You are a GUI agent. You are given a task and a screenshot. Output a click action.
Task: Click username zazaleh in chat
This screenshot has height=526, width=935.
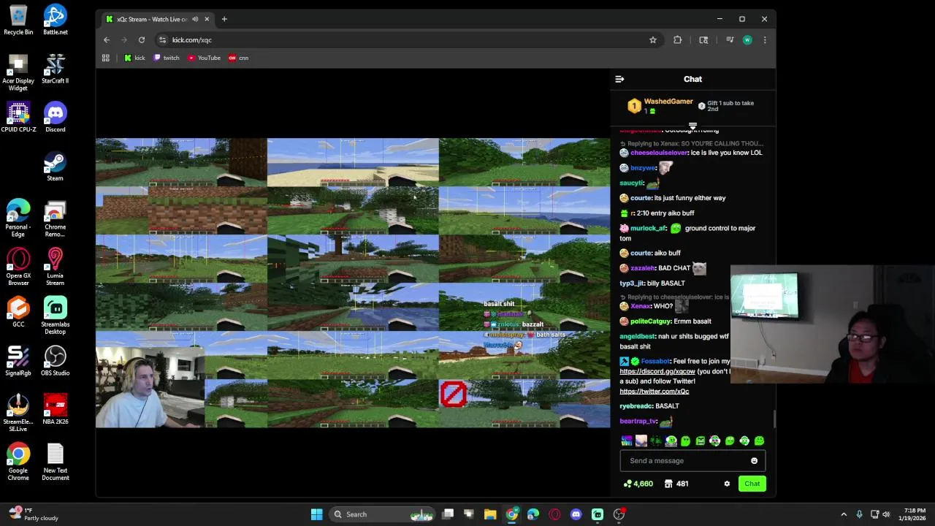(643, 268)
